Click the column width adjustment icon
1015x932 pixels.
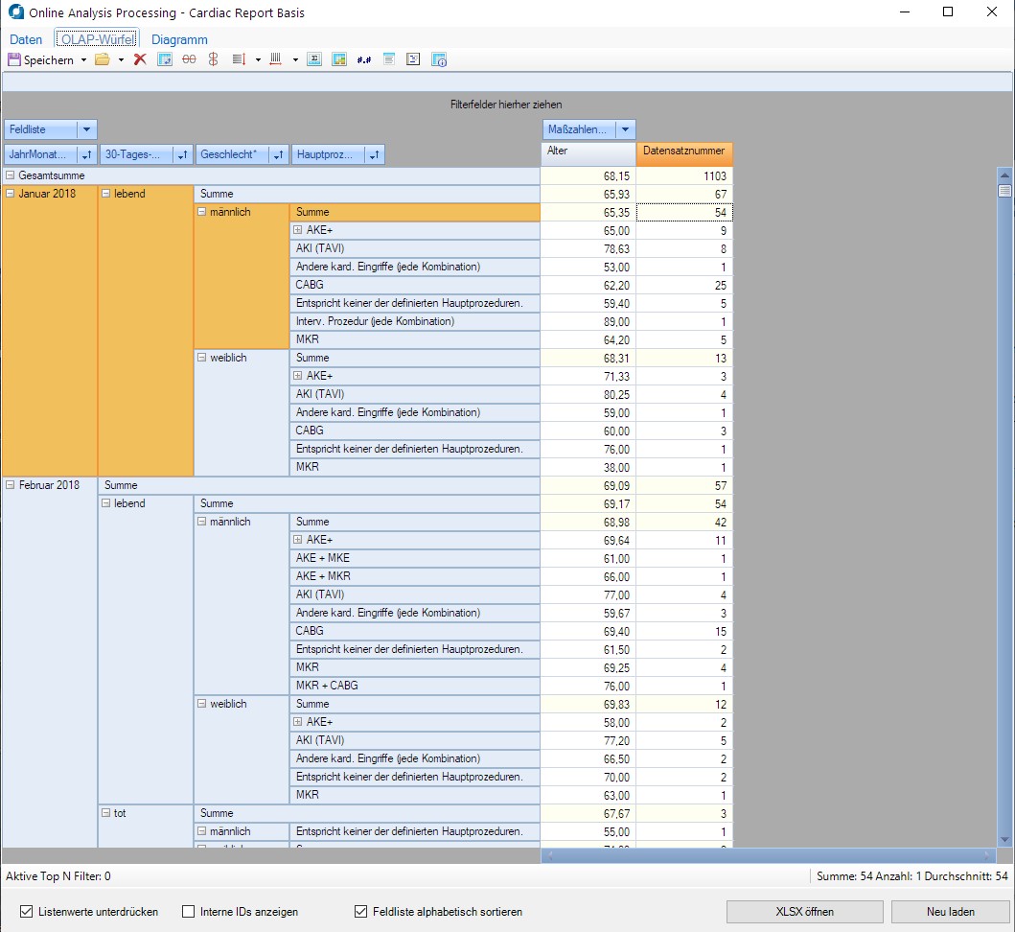pyautogui.click(x=276, y=59)
